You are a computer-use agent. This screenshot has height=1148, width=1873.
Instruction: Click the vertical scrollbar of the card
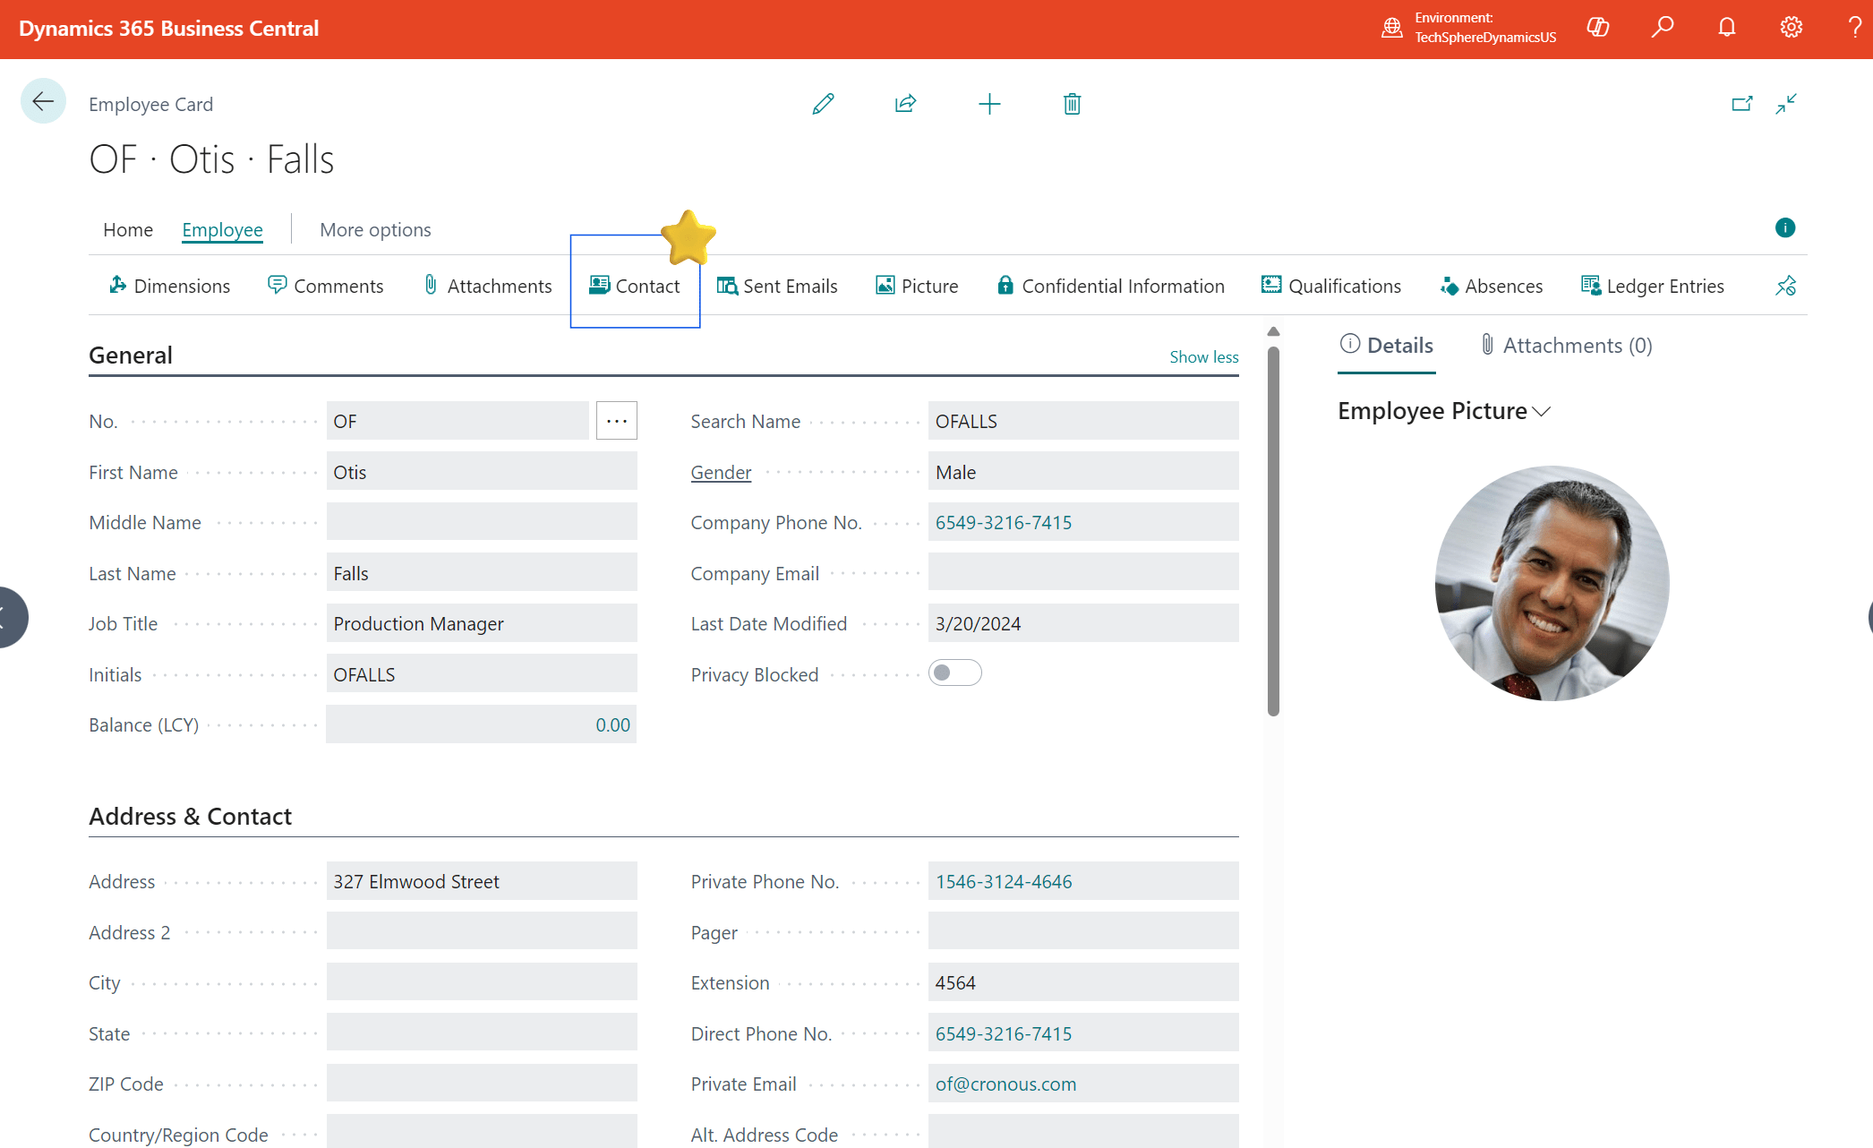(1273, 532)
